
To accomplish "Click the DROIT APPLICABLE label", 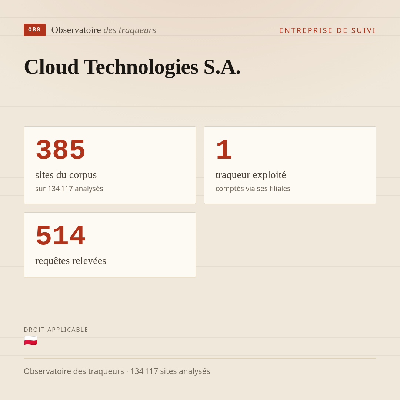I will [x=56, y=330].
